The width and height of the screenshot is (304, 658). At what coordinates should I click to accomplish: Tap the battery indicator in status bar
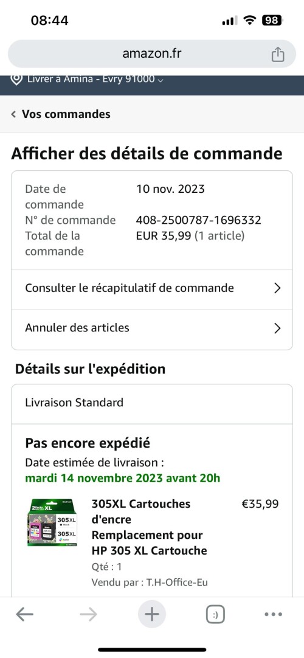click(x=272, y=19)
